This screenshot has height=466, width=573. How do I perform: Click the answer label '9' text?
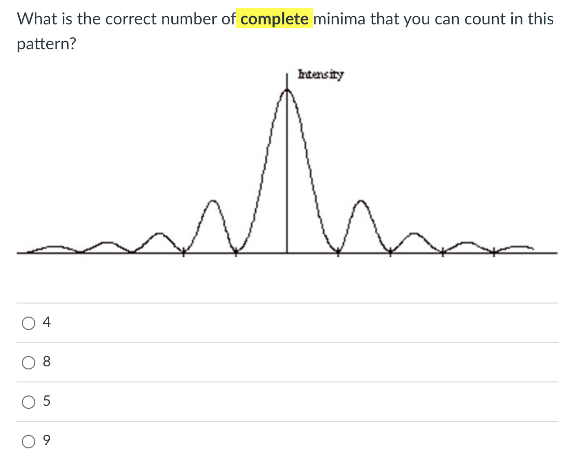[x=46, y=441]
